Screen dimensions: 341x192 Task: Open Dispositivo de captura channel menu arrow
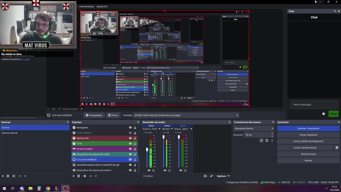(x=191, y=129)
